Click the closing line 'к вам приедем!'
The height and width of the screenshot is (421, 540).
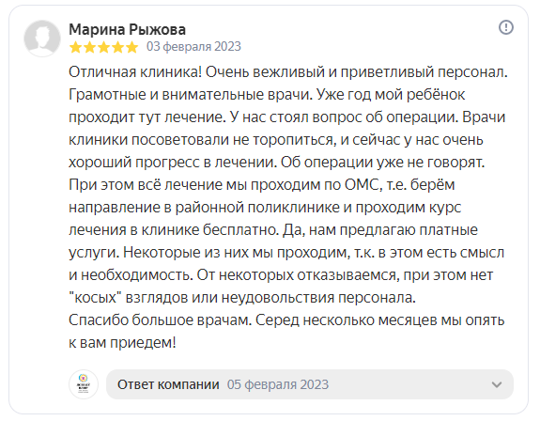[x=122, y=343]
